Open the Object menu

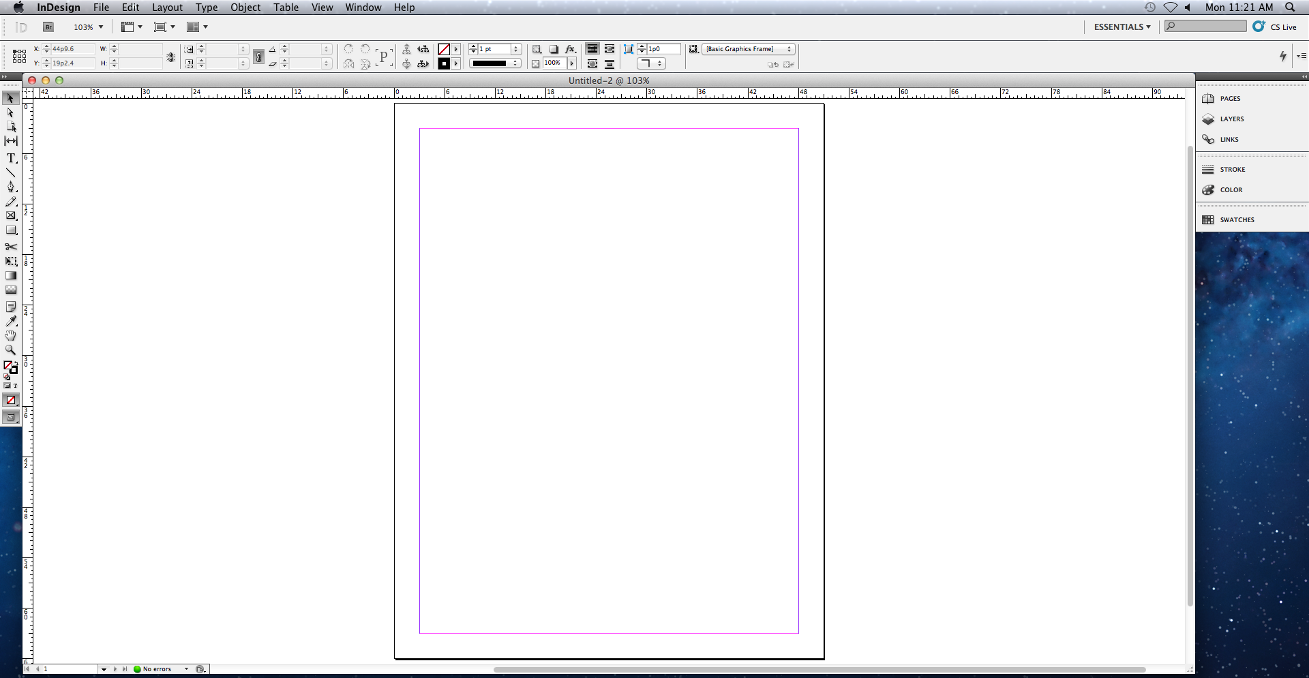pyautogui.click(x=245, y=7)
